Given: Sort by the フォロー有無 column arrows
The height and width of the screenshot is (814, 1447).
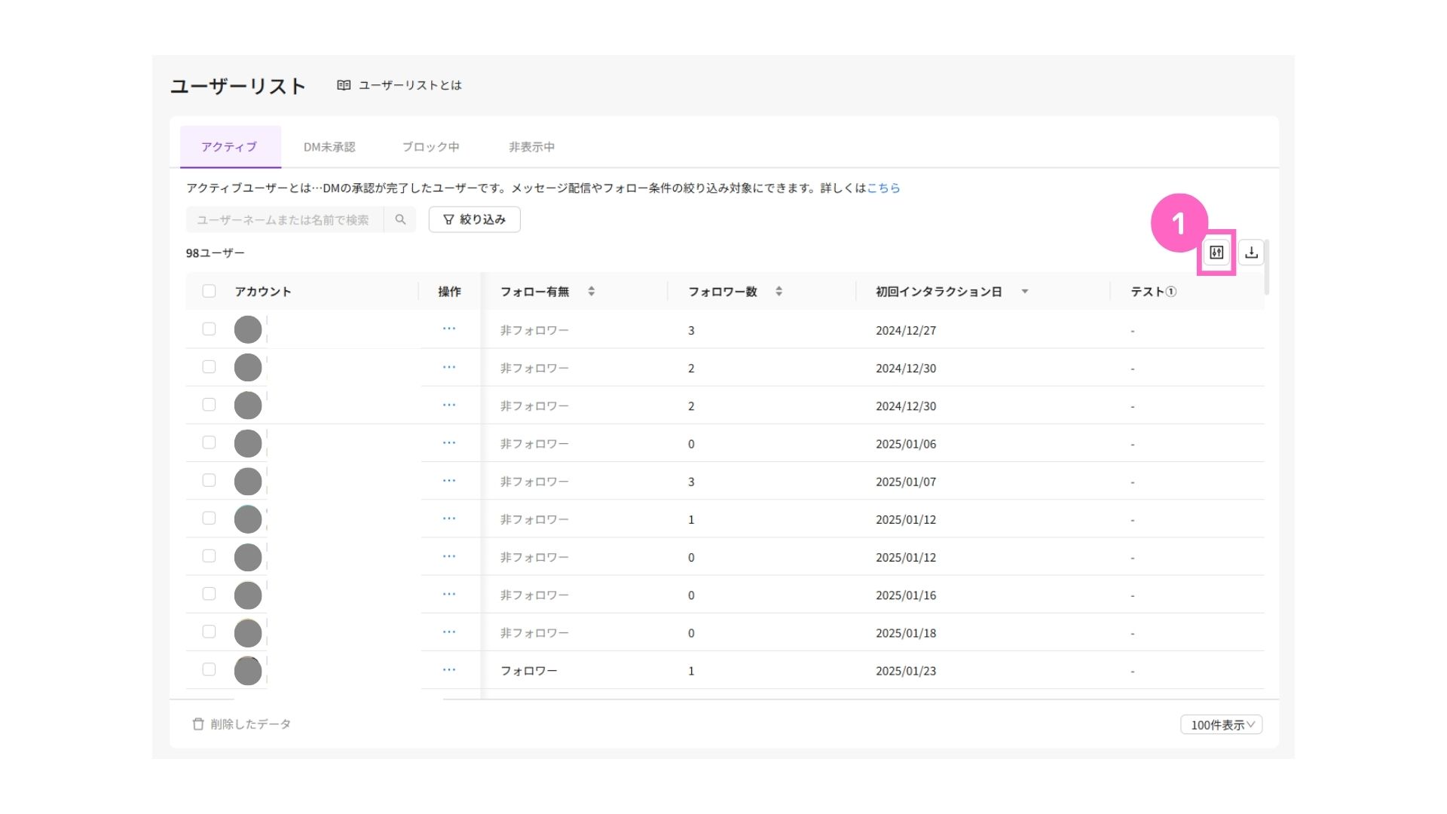Looking at the screenshot, I should point(592,291).
